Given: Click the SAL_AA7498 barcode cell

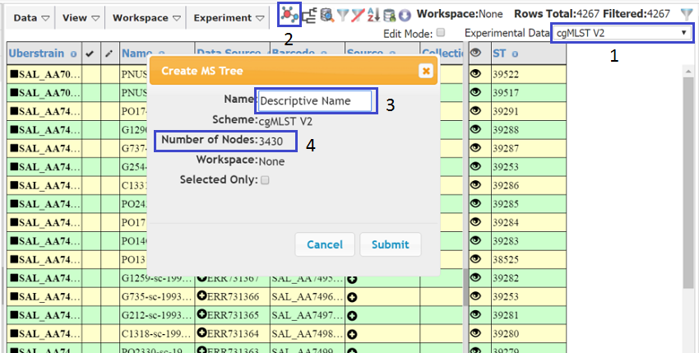Looking at the screenshot, I should (308, 333).
